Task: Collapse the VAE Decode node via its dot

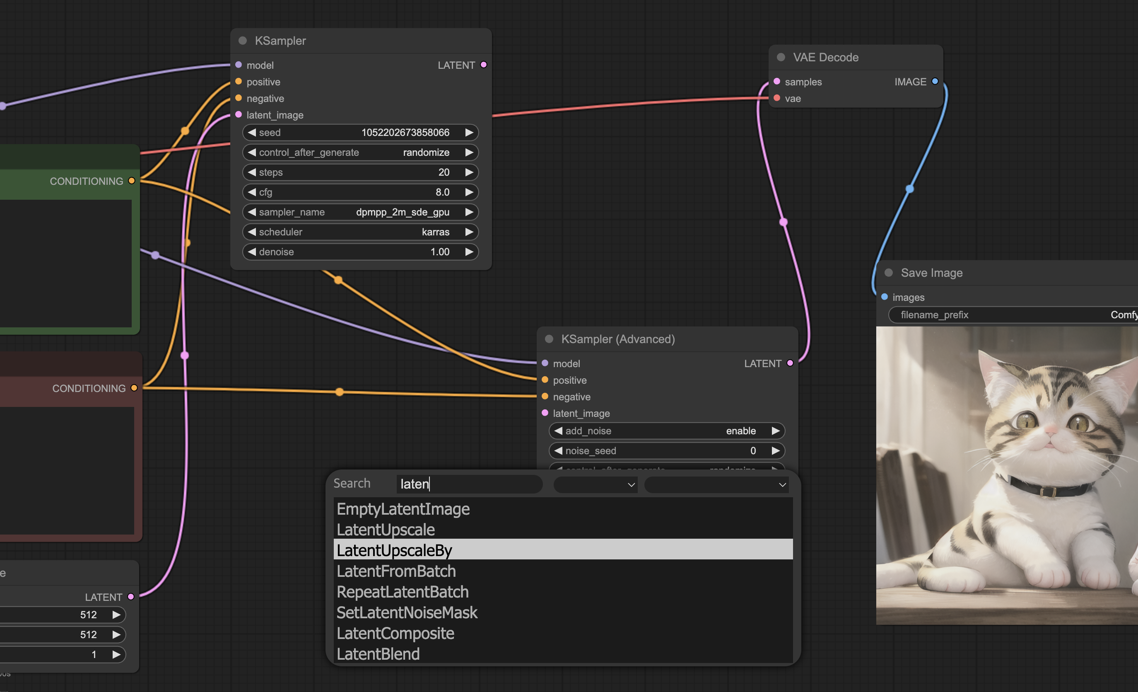Action: [x=781, y=57]
